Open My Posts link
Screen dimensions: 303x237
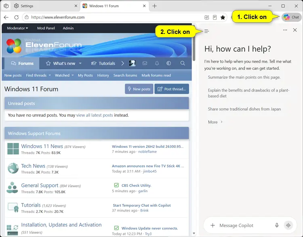pyautogui.click(x=85, y=76)
